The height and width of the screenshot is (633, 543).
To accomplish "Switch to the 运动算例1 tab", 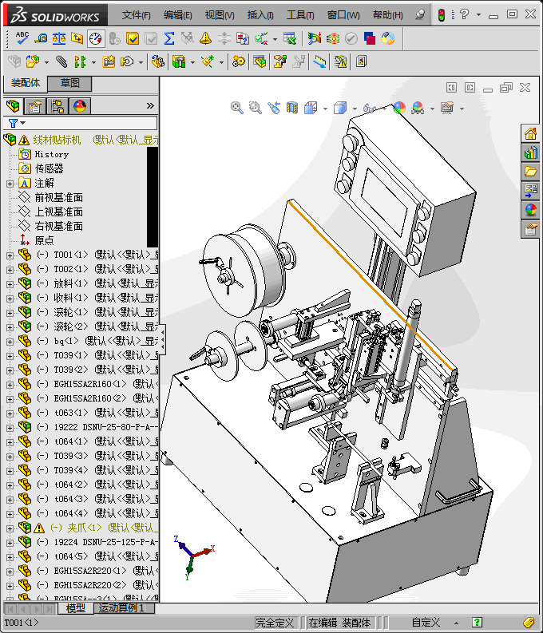I will coord(125,608).
